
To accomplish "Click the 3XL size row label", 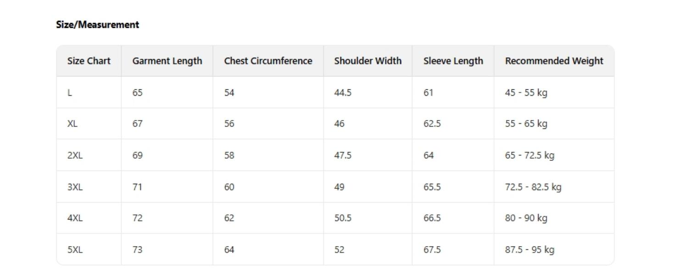I will pyautogui.click(x=75, y=187).
